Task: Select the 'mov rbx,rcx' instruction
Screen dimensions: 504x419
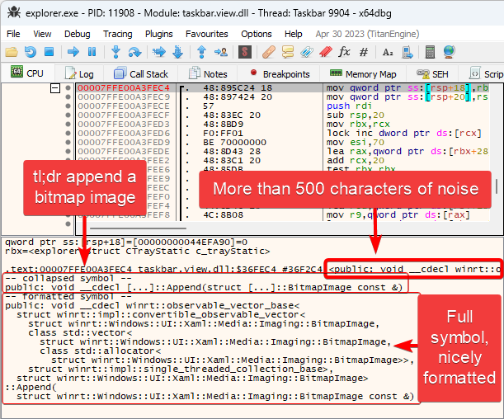Action: click(x=358, y=124)
